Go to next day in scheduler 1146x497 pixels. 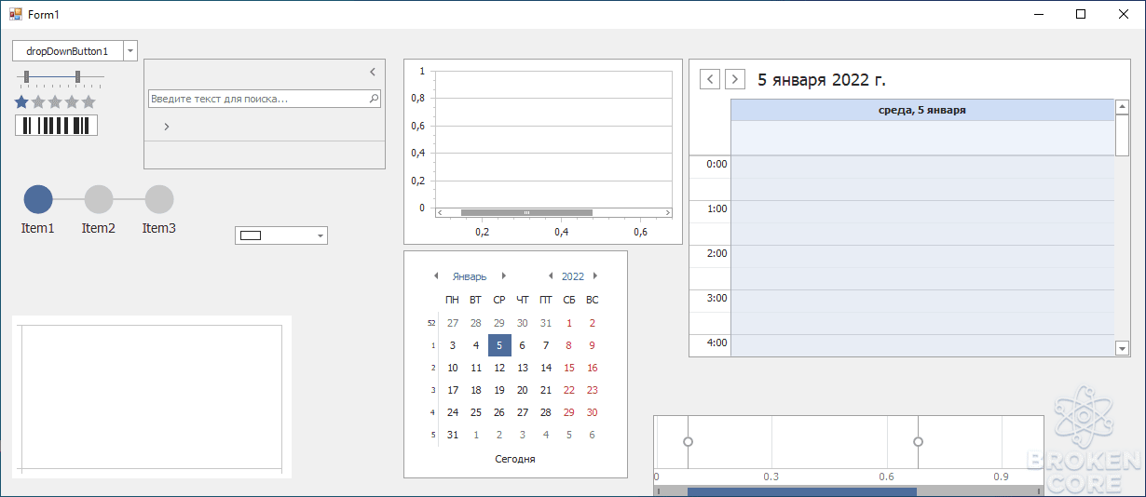point(735,79)
